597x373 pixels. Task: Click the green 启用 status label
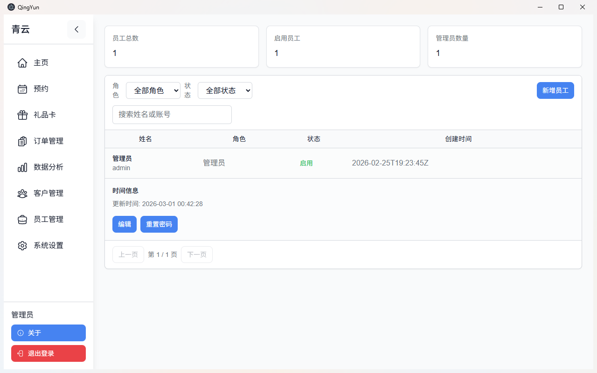(306, 163)
